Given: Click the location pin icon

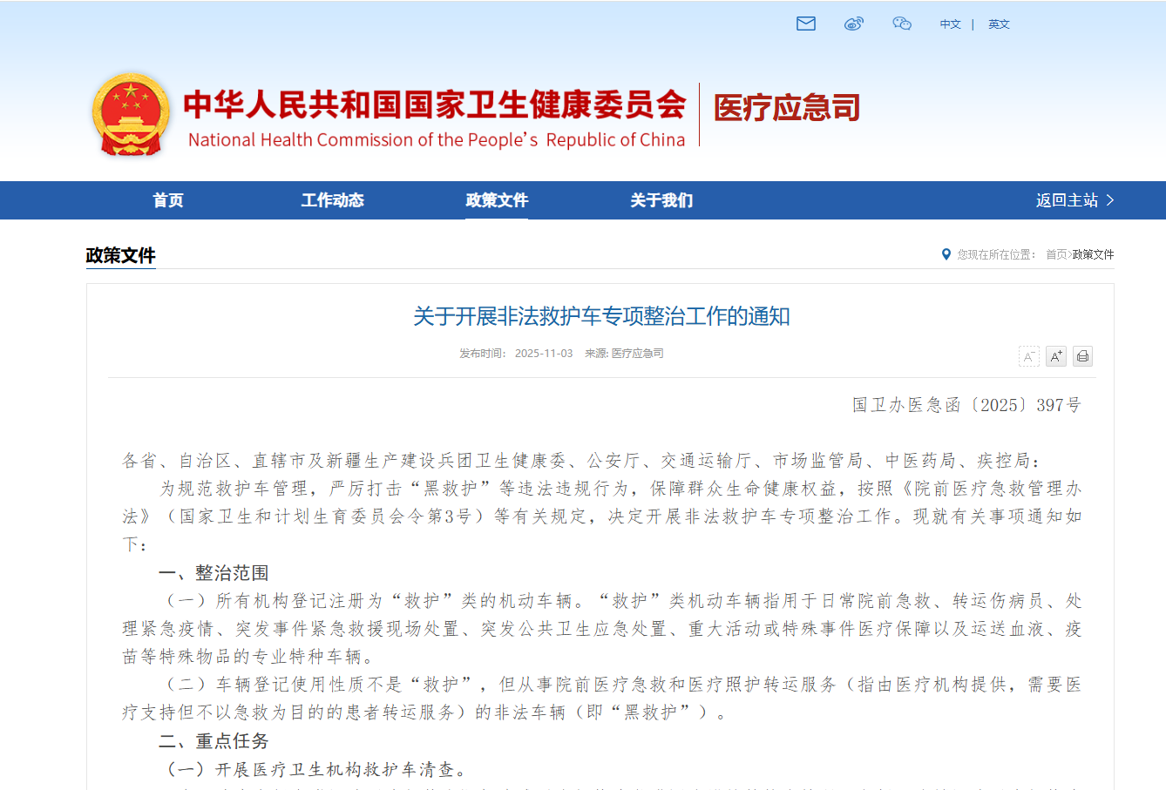Looking at the screenshot, I should click(x=946, y=254).
